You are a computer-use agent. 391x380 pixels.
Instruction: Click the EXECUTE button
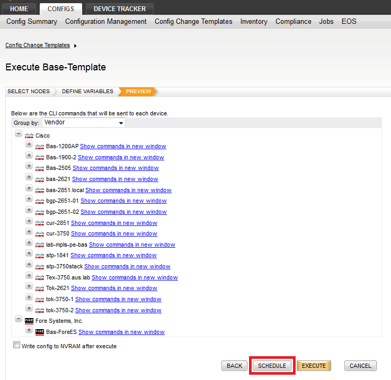[314, 366]
